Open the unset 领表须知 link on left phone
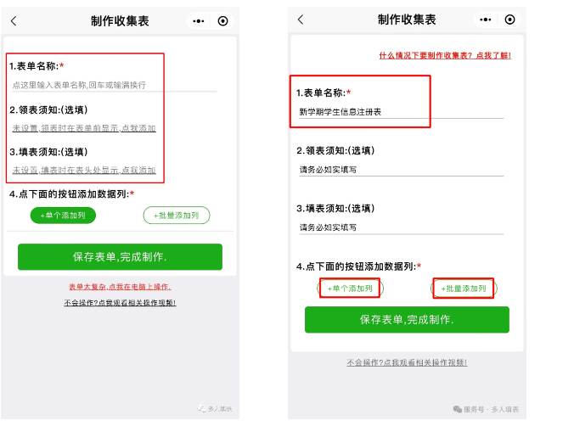The height and width of the screenshot is (426, 574). 84,128
